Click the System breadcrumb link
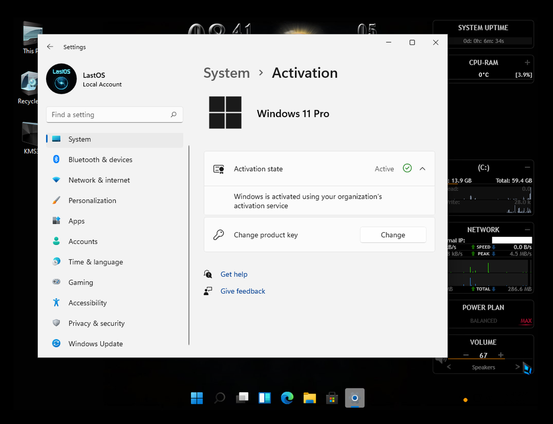The width and height of the screenshot is (553, 424). [x=227, y=73]
